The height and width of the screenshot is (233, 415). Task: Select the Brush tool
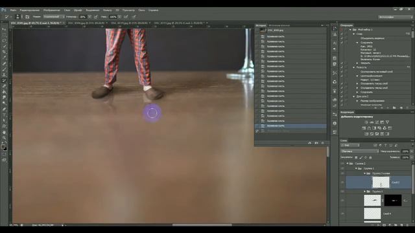[x=4, y=69]
